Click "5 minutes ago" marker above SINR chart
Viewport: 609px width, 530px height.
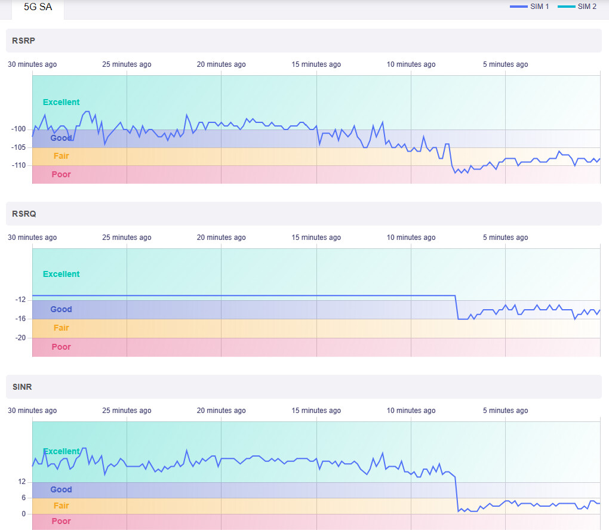coord(505,411)
